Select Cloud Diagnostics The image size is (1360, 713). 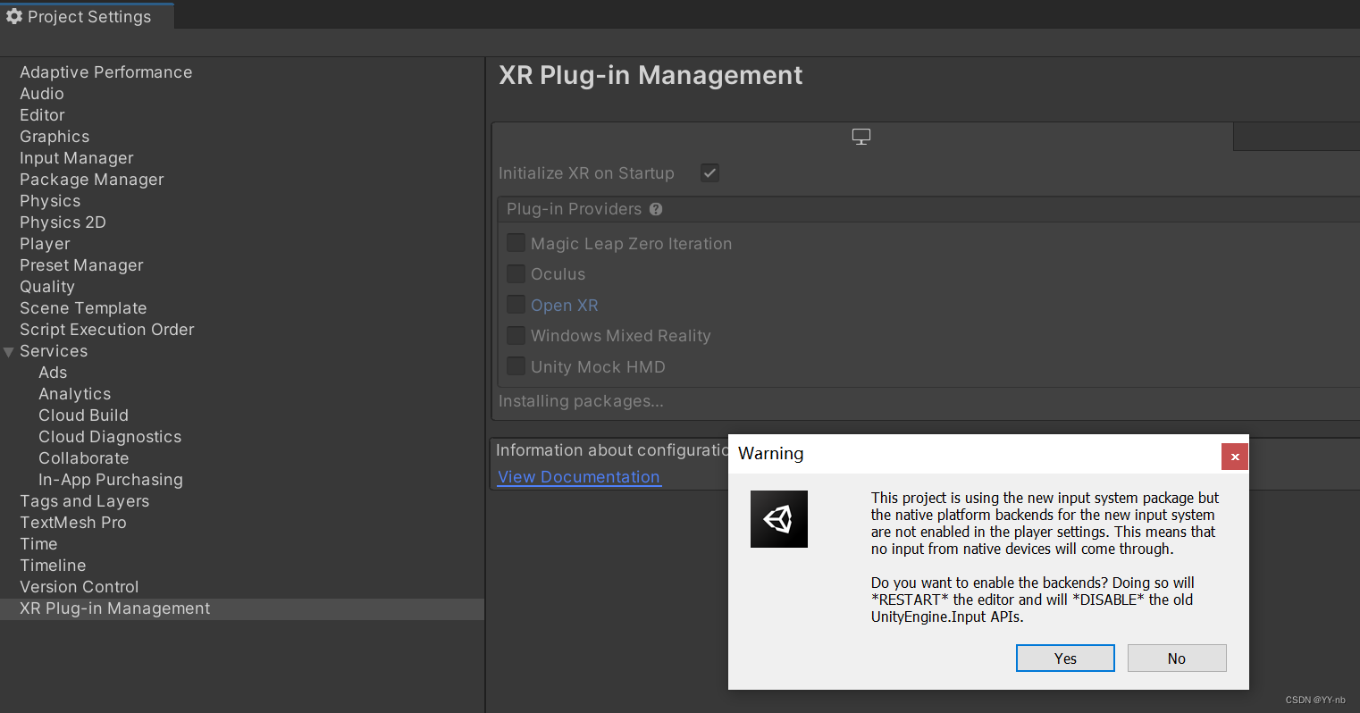point(110,437)
